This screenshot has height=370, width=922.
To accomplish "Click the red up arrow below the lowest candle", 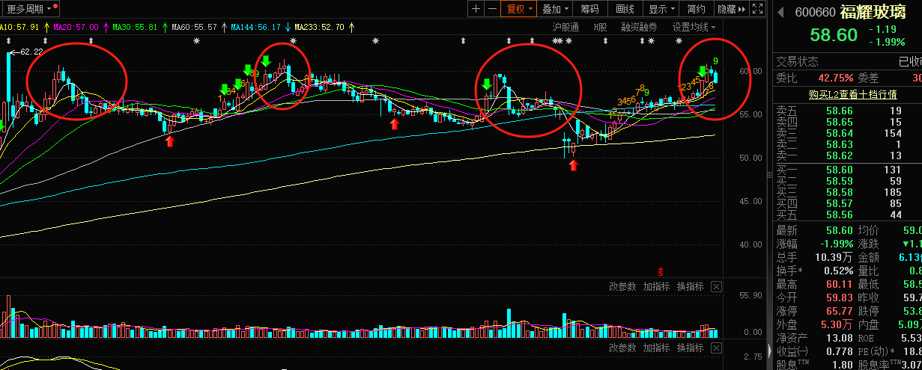I will point(573,164).
